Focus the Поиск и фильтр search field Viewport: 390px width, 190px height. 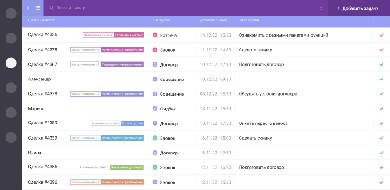tap(71, 8)
